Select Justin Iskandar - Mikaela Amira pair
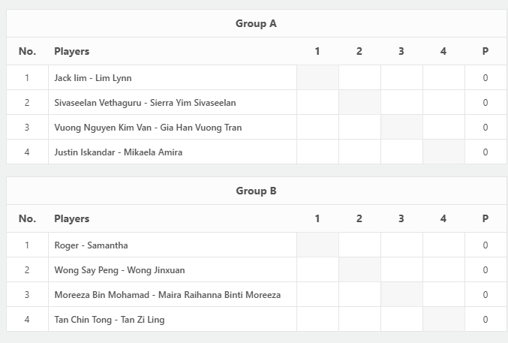Screen dimensions: 508x343 [119, 152]
